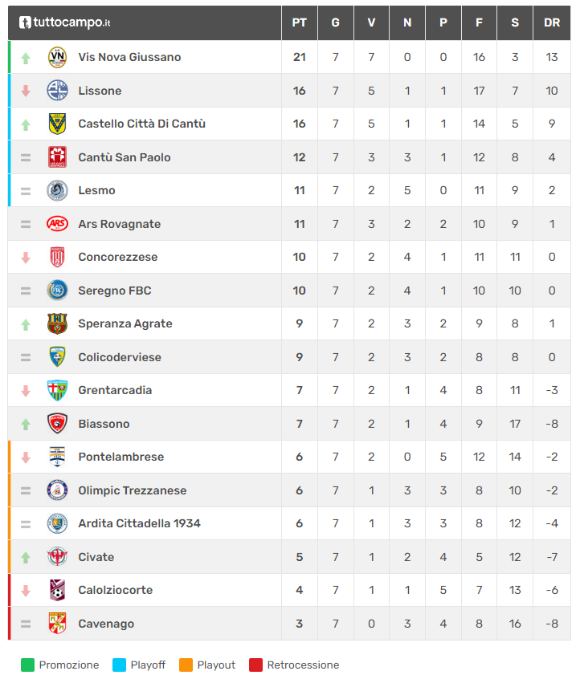Click the Cavenago club logo
This screenshot has height=675, width=576.
tap(57, 624)
